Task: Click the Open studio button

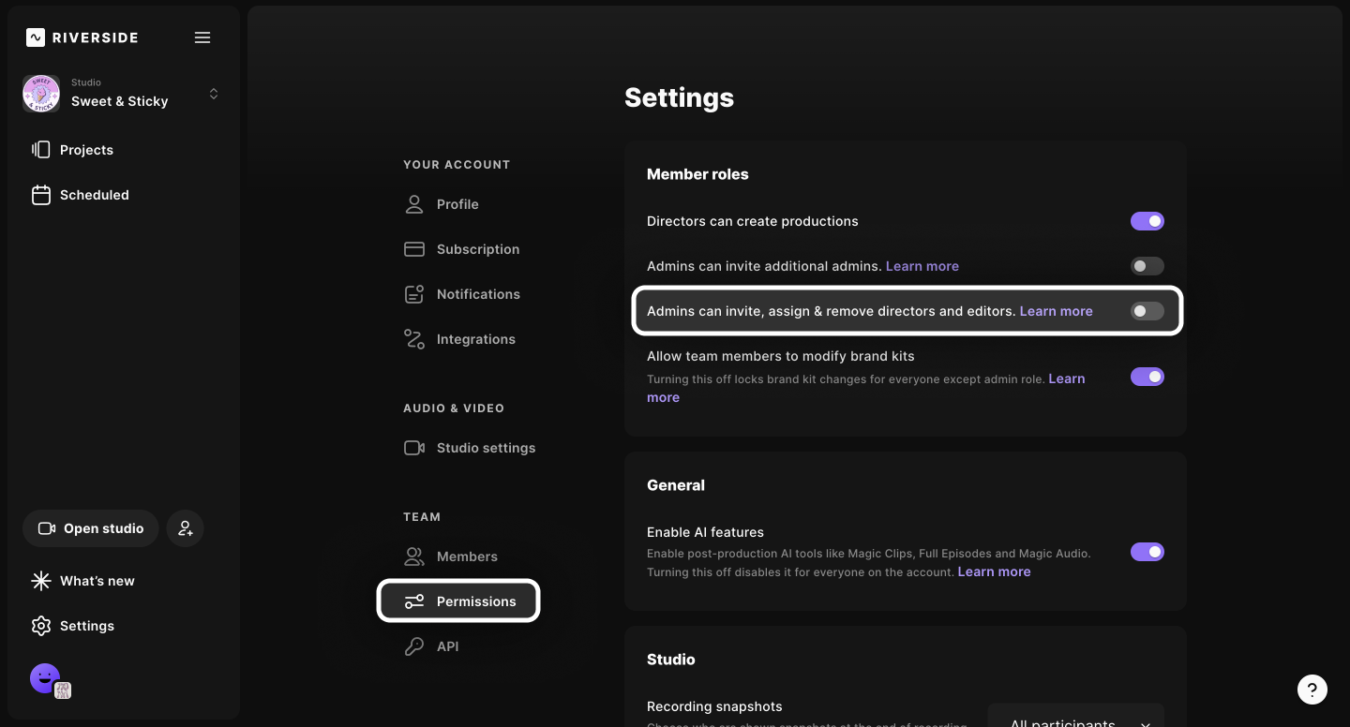Action: coord(91,528)
